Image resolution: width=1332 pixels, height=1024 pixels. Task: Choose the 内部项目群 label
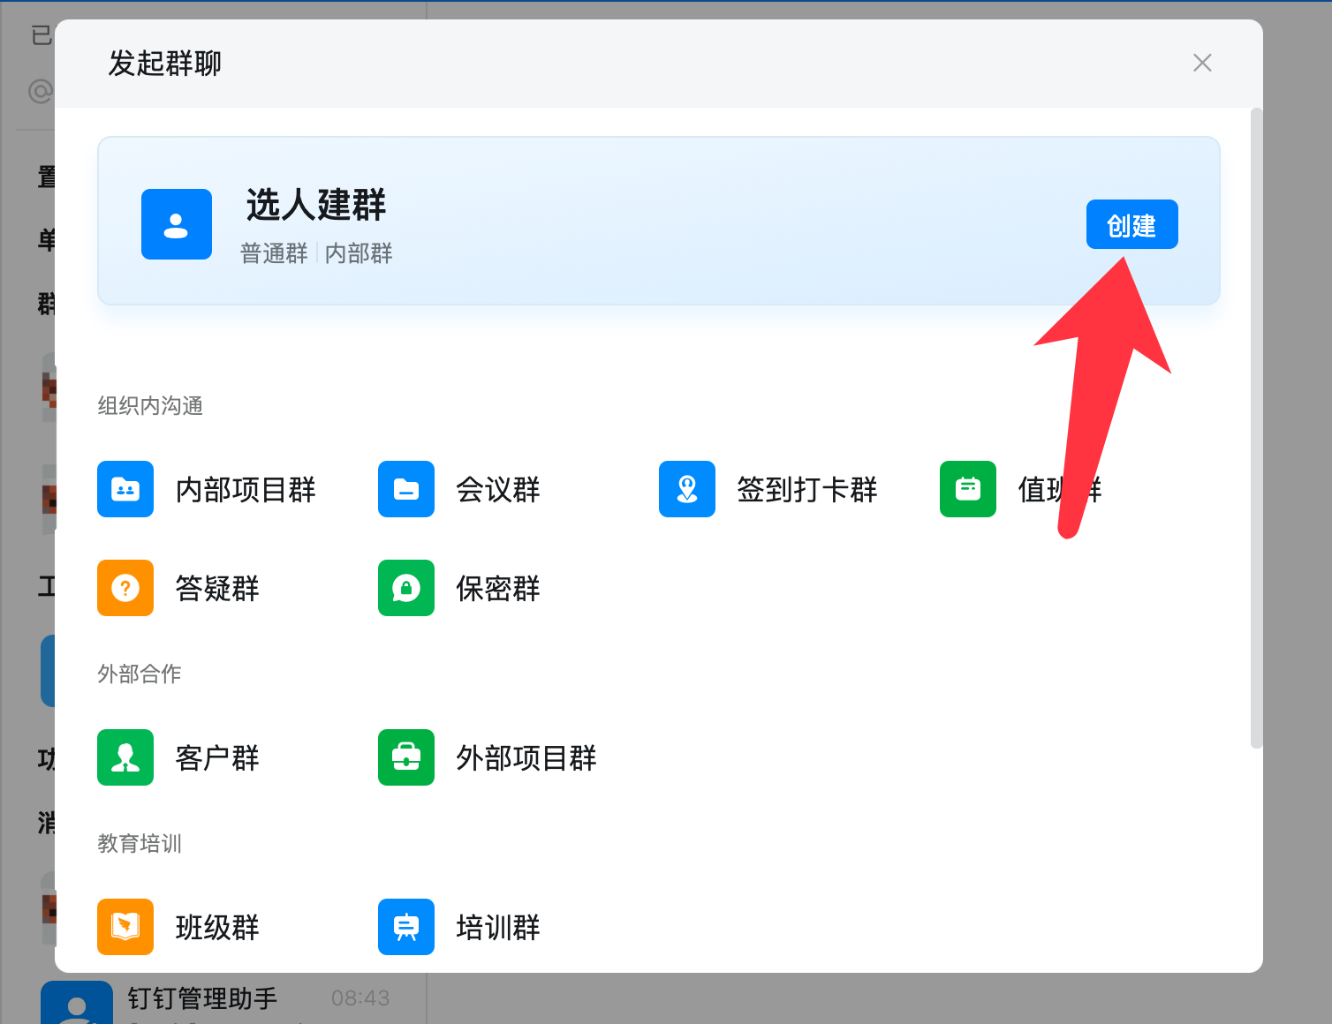coord(246,490)
